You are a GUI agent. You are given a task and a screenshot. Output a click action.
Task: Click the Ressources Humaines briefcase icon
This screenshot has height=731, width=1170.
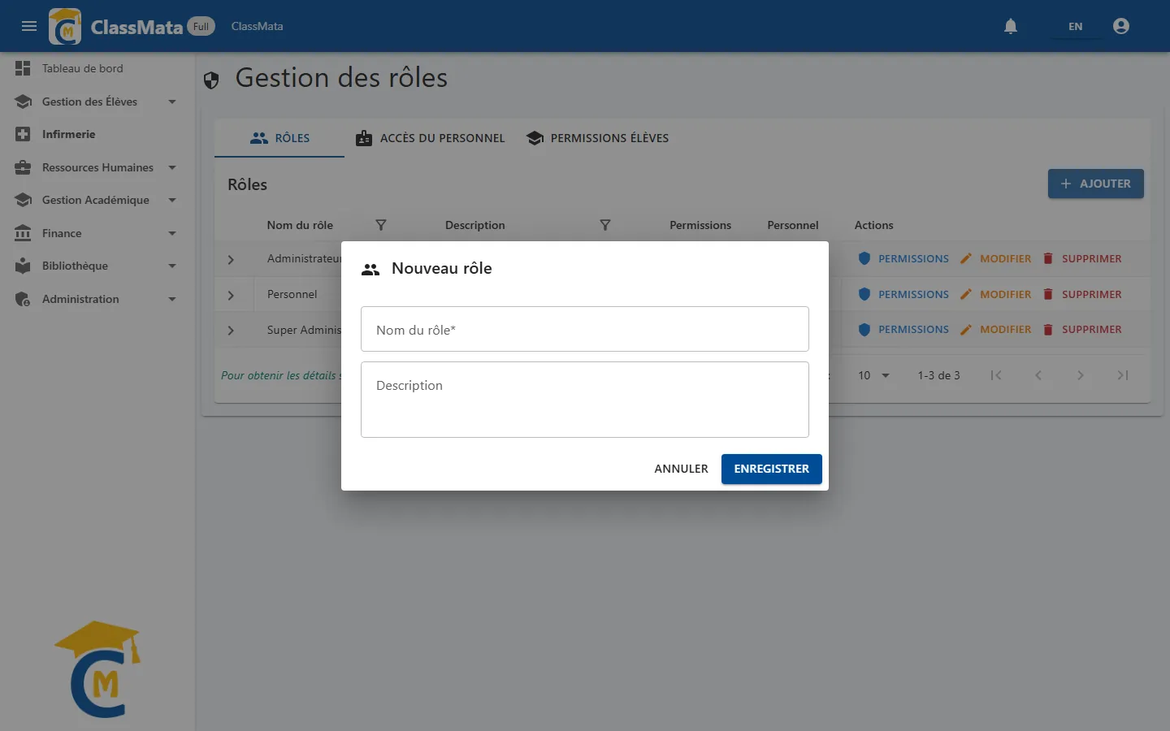point(23,167)
